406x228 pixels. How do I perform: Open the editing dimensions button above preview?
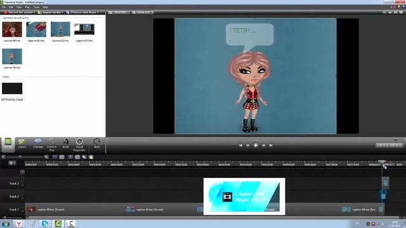click(x=119, y=12)
